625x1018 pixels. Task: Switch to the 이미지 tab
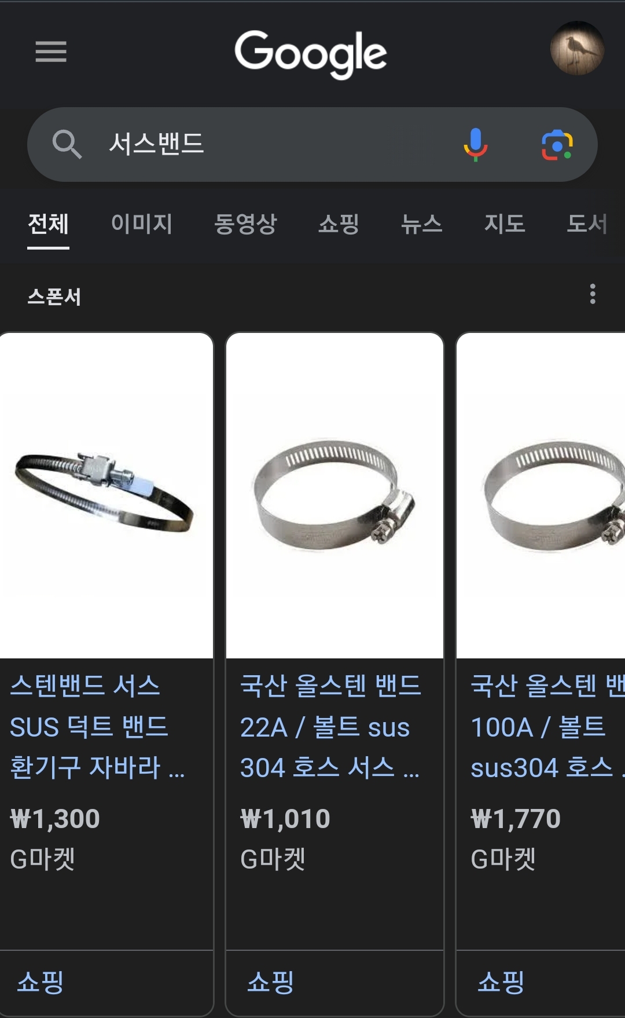pos(142,224)
